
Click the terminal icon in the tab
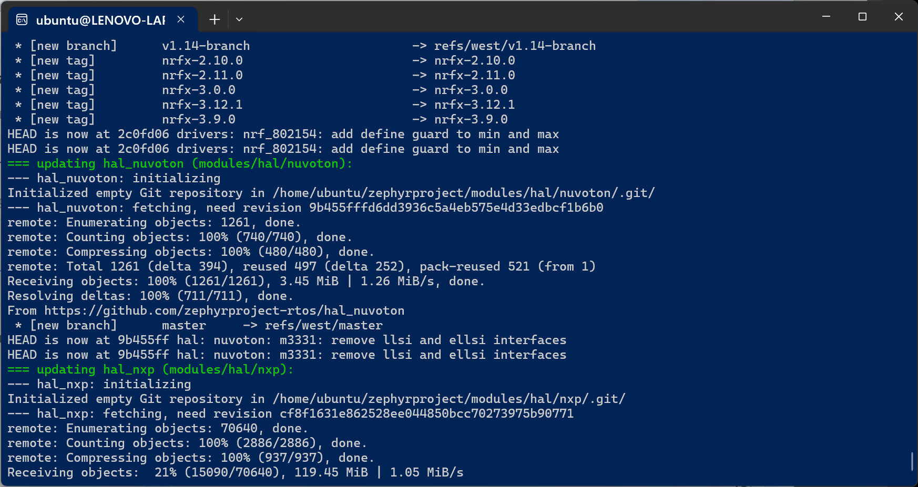pos(22,20)
